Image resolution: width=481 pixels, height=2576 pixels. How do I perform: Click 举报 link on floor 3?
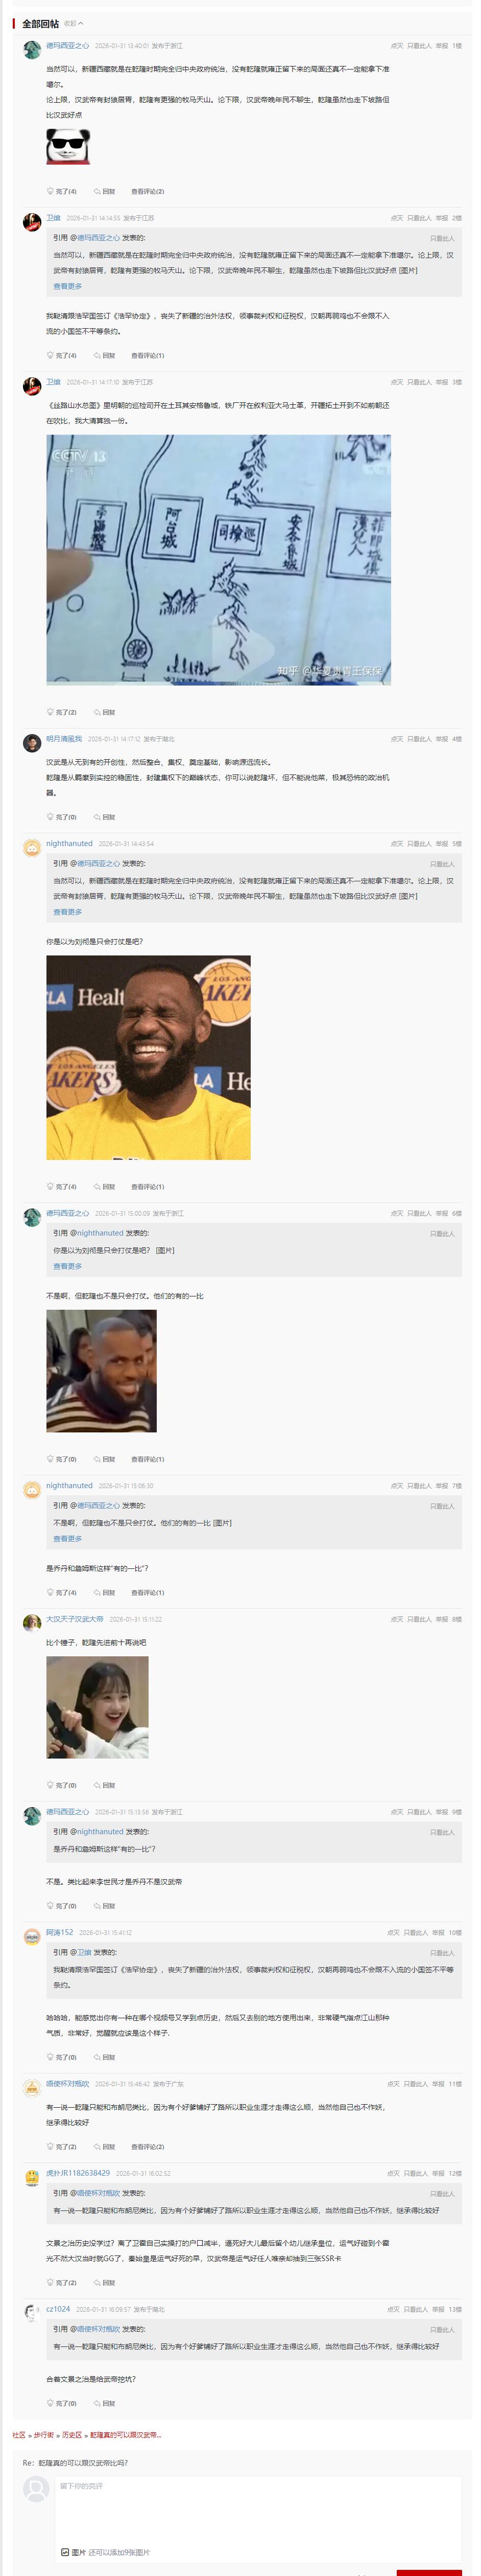[442, 382]
